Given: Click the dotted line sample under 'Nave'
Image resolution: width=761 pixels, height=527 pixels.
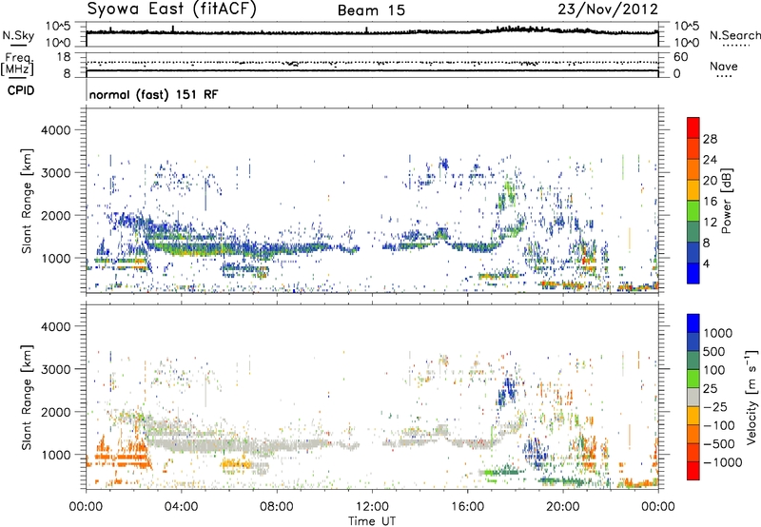Looking at the screenshot, I should 724,77.
